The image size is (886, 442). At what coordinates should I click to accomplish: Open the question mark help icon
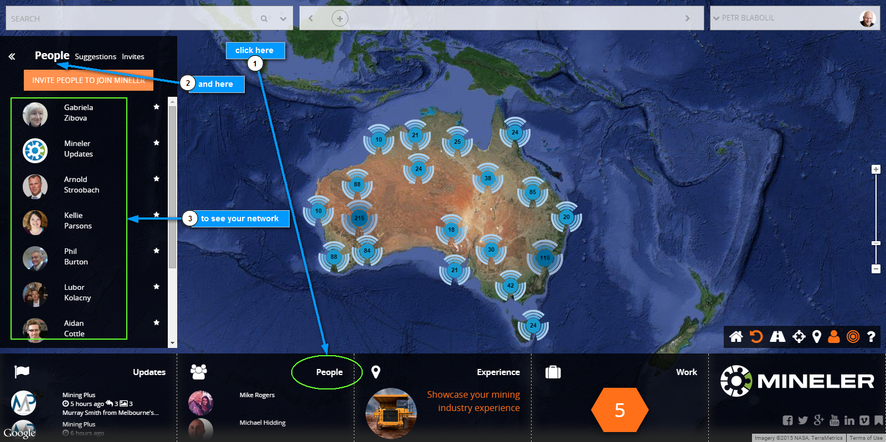(871, 336)
